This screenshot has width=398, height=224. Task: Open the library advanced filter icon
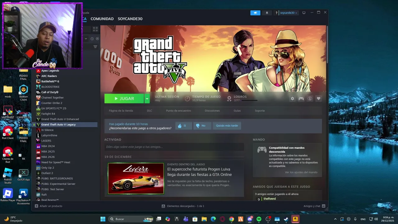95,47
